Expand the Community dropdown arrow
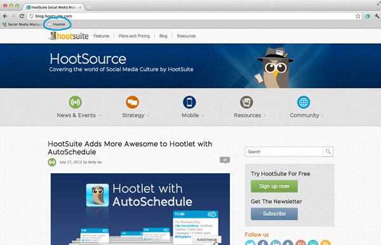Screen dimensions: 381x245 tap(323, 116)
